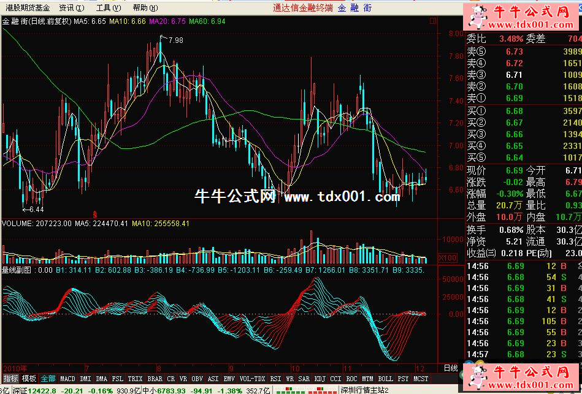The image size is (582, 394).
Task: Apply the VR indicator
Action: point(183,379)
